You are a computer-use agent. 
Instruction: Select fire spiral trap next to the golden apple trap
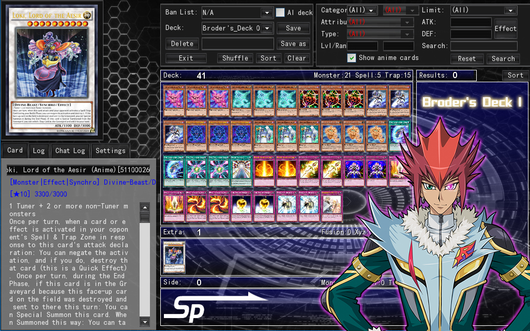click(219, 206)
